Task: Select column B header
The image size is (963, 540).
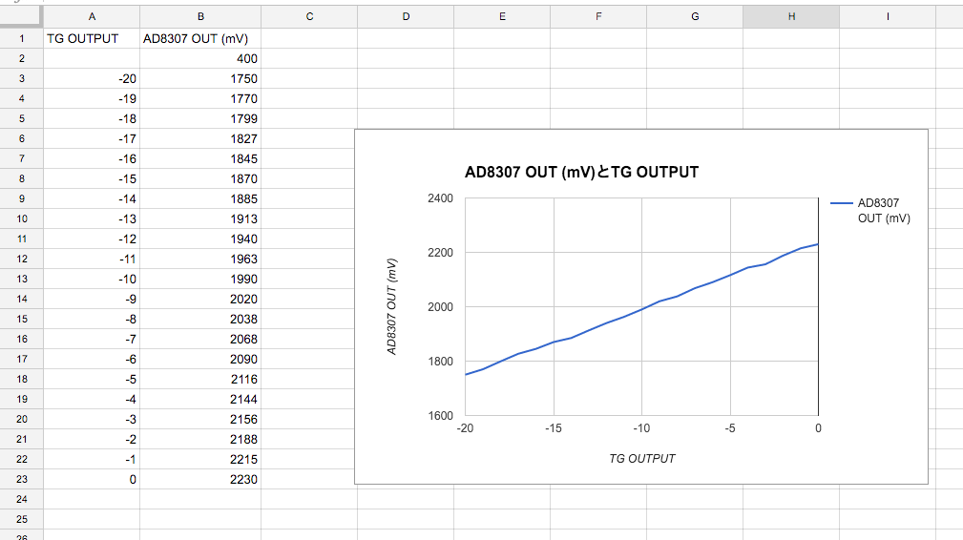Action: 200,17
